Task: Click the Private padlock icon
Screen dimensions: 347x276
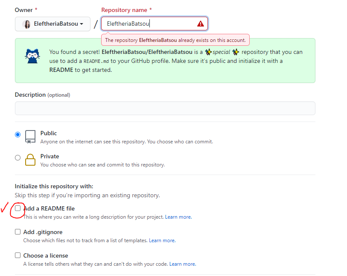Action: tap(30, 160)
